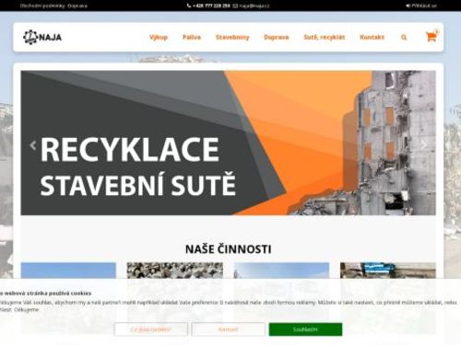Open the Výkup menu item
461x345 pixels.
click(x=159, y=37)
